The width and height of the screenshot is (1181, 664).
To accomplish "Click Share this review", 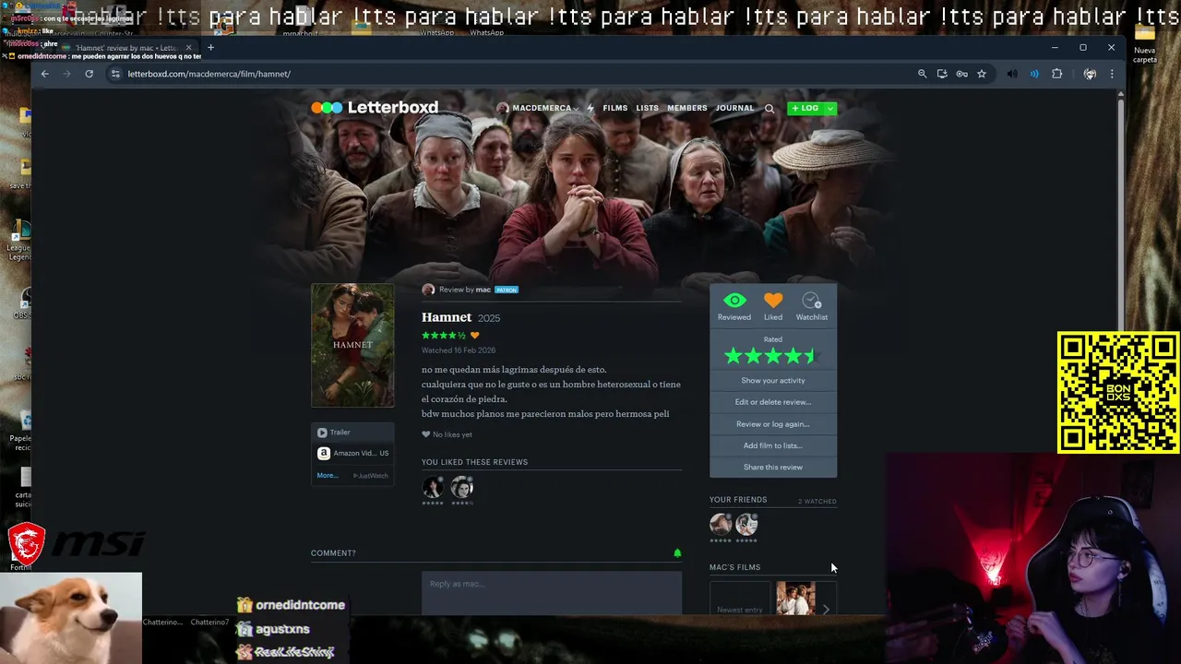I will (773, 467).
